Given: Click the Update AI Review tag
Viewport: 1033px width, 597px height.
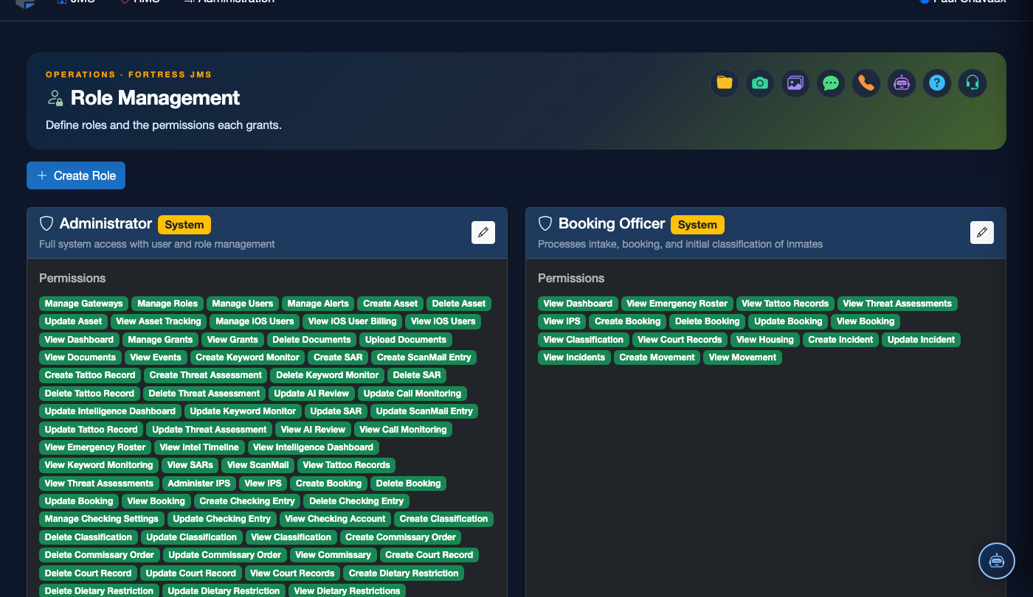Looking at the screenshot, I should [x=312, y=394].
